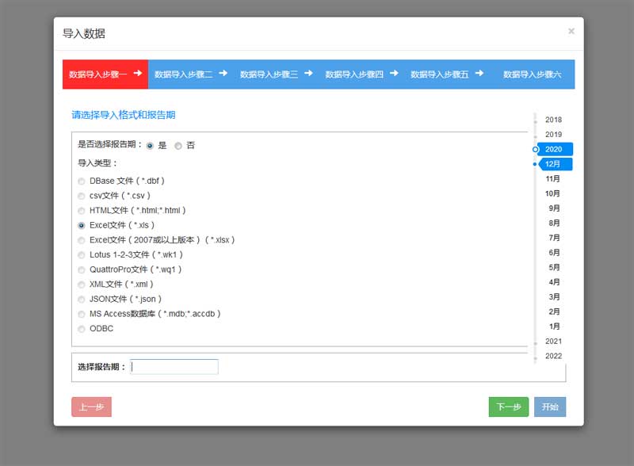Switch to 数据导入步骤三 step tab
Viewport: 634px width, 466px height.
click(268, 74)
